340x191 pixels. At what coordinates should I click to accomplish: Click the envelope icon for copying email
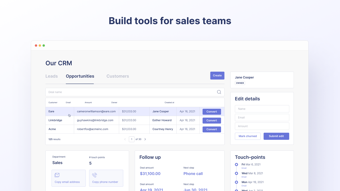57,175
